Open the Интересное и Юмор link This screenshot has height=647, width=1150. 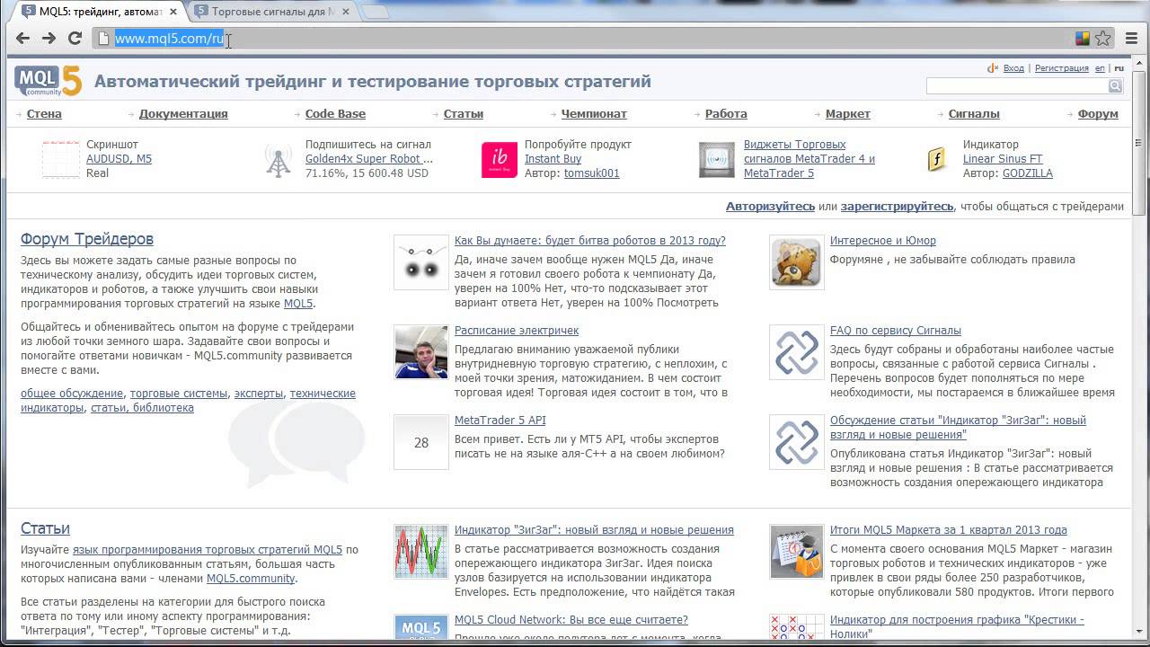click(883, 241)
